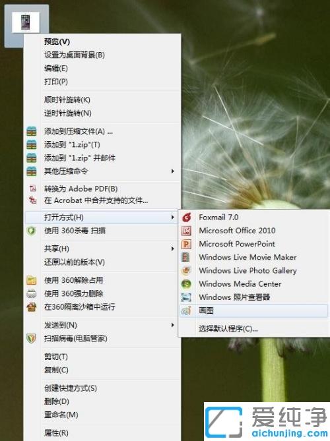Click the 画图 paint icon
Viewport: 330px width, 441px height.
coord(186,310)
